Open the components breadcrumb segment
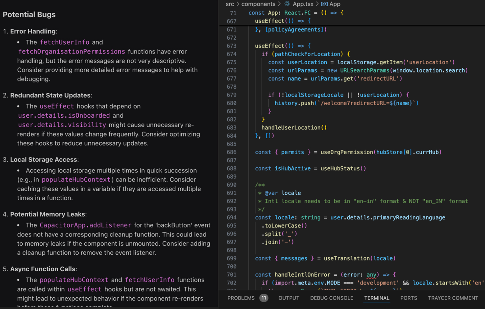 point(258,4)
